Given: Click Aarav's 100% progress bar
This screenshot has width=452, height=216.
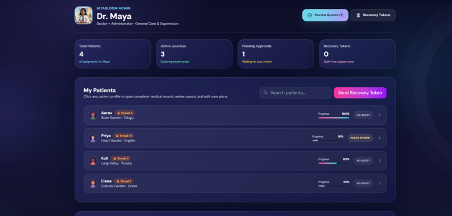Looking at the screenshot, I should tap(334, 118).
